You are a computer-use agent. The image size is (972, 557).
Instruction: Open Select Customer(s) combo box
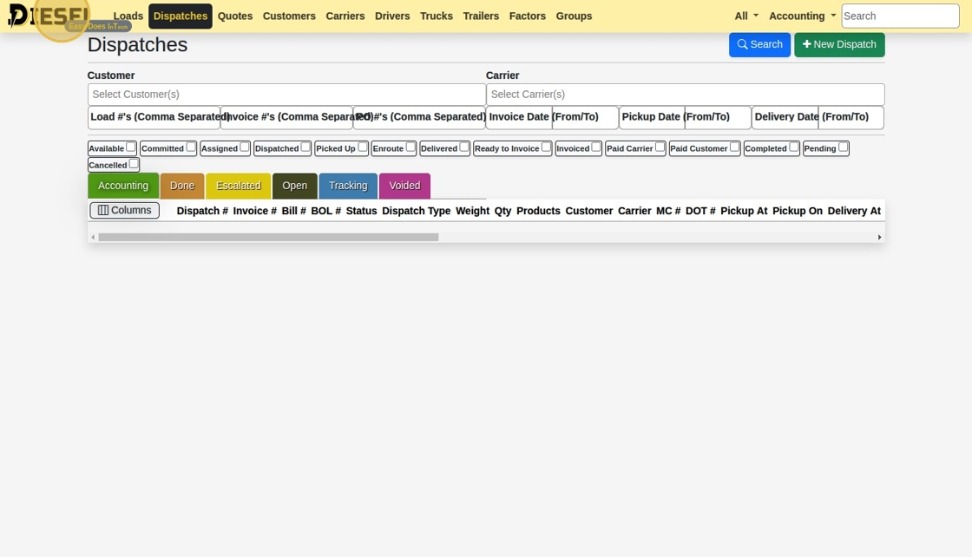pos(286,95)
